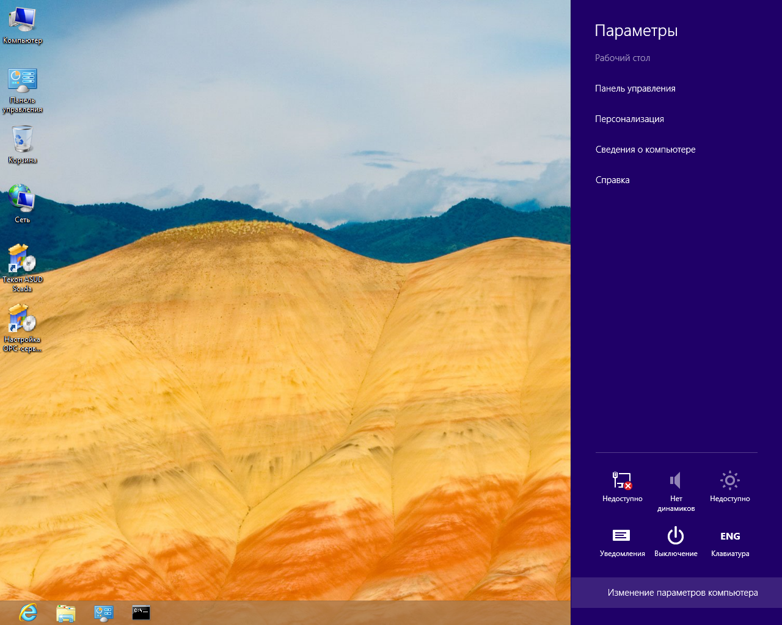Open the Компьютер desktop icon
Screen dimensions: 782x625
tap(23, 21)
